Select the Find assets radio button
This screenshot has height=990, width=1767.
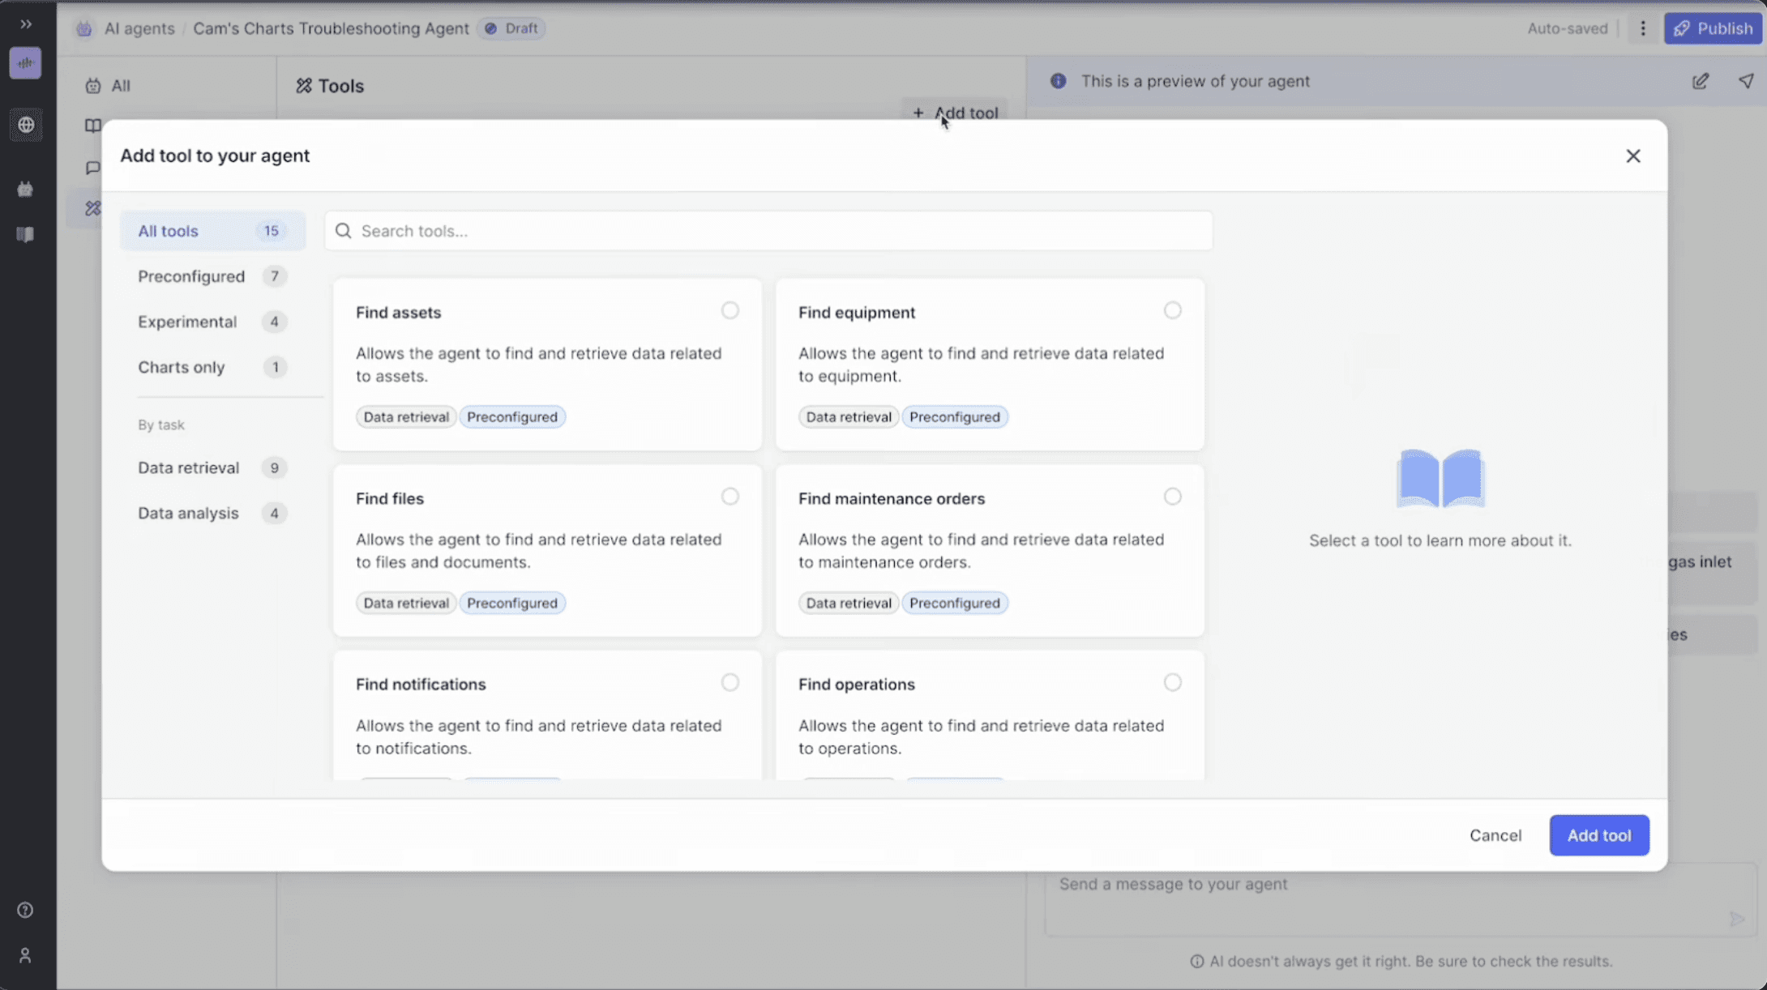tap(729, 310)
